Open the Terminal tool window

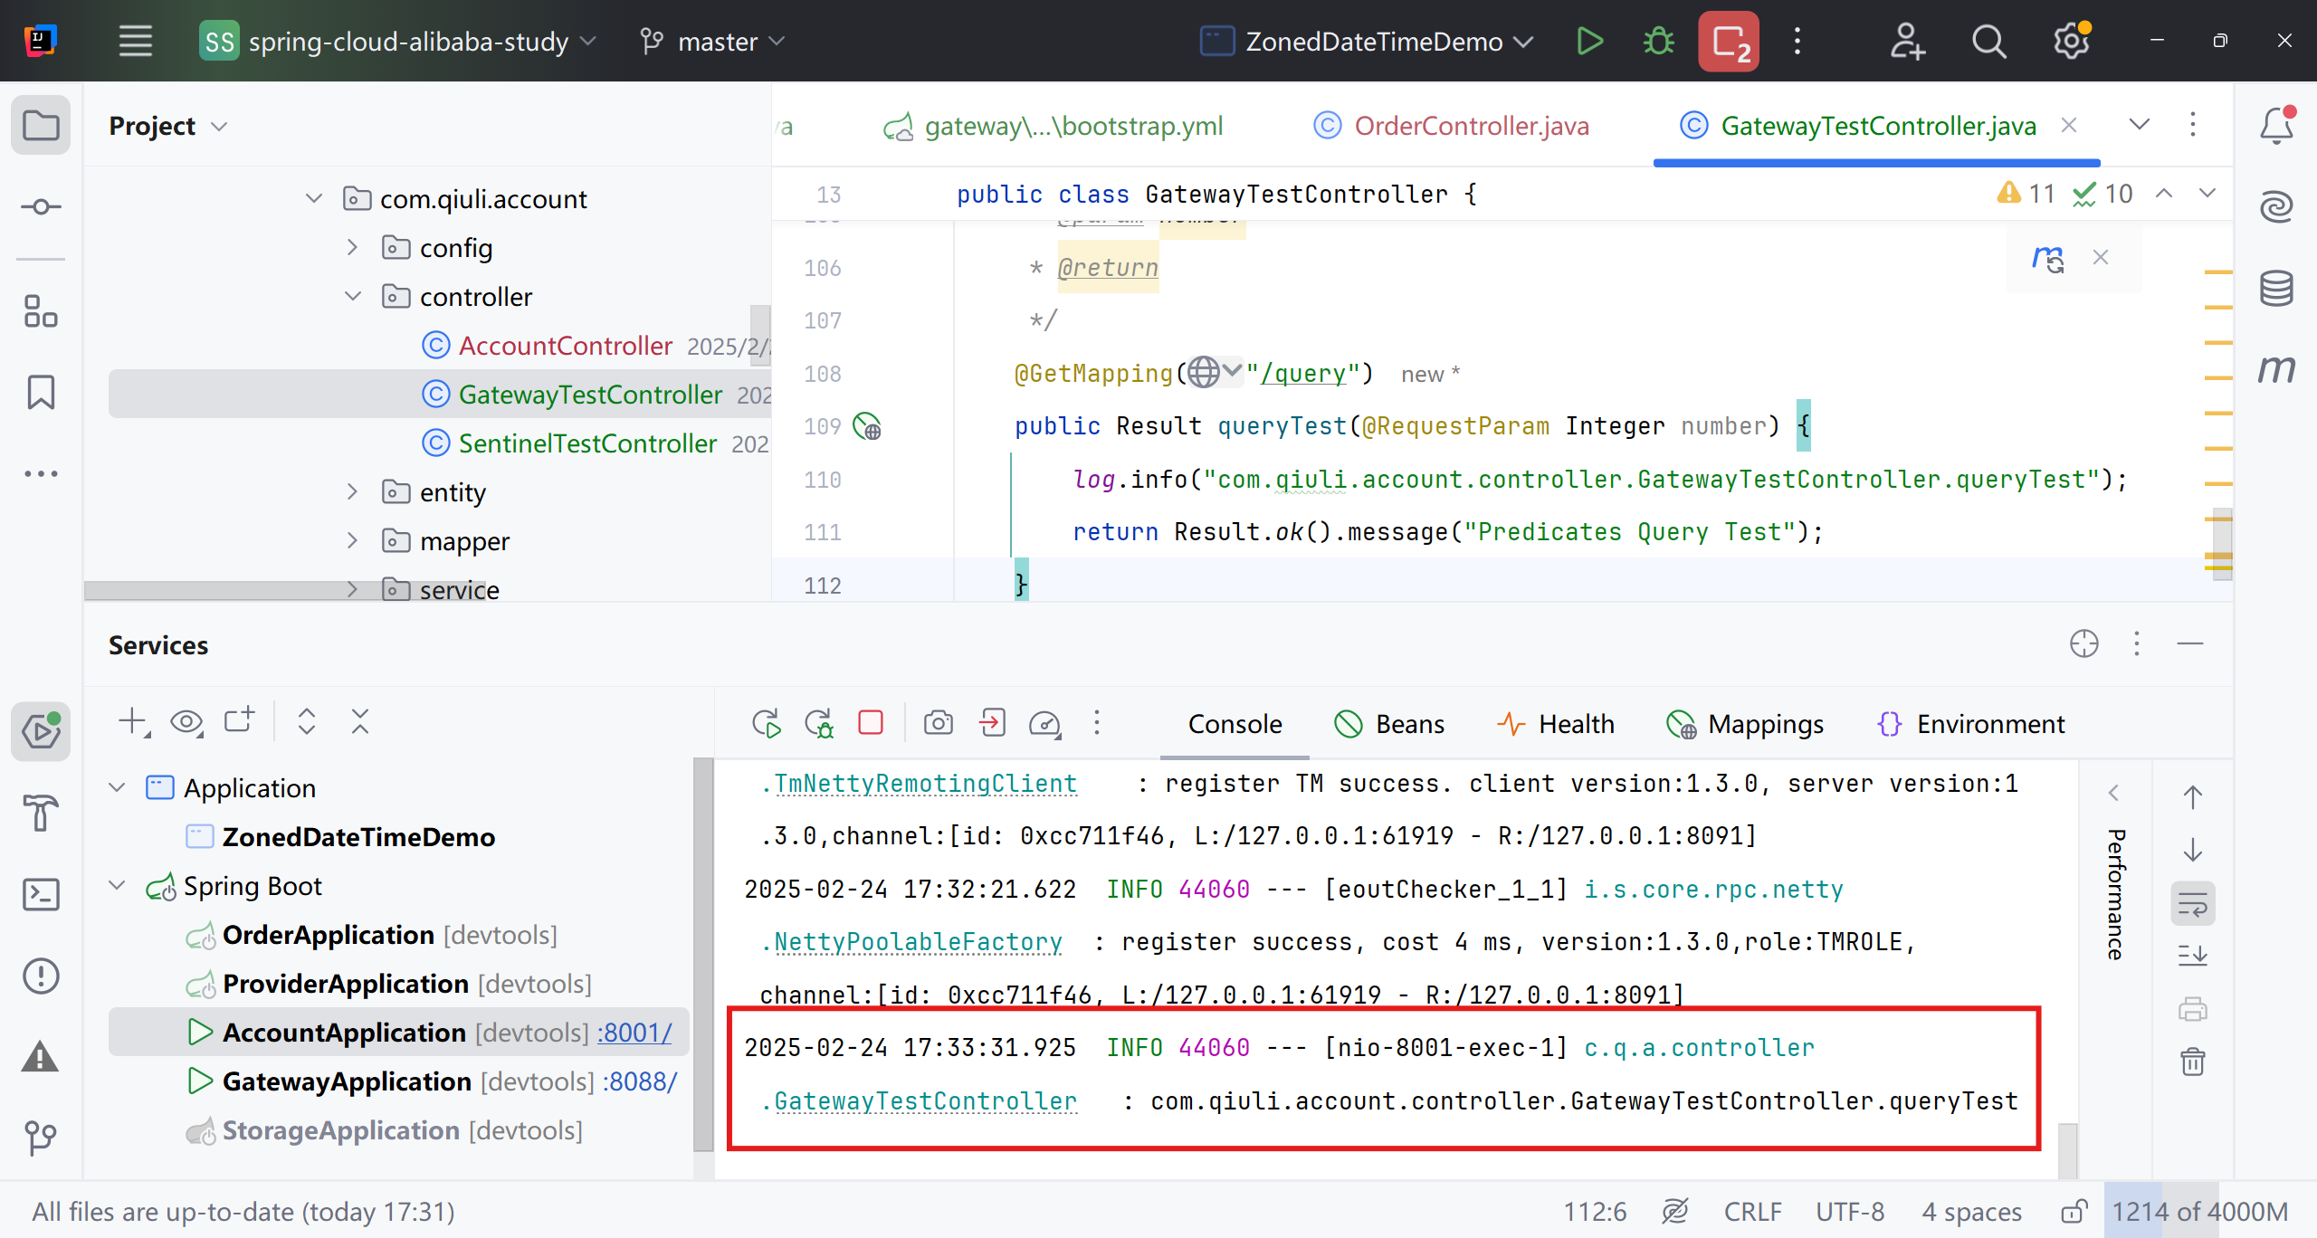(x=41, y=895)
